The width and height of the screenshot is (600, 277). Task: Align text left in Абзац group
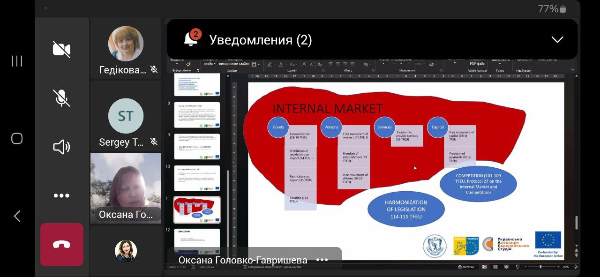pos(330,65)
